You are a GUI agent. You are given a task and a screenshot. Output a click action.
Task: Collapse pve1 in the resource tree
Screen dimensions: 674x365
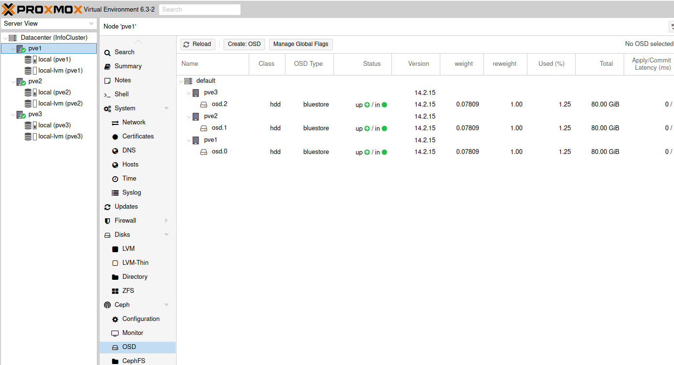(13, 48)
